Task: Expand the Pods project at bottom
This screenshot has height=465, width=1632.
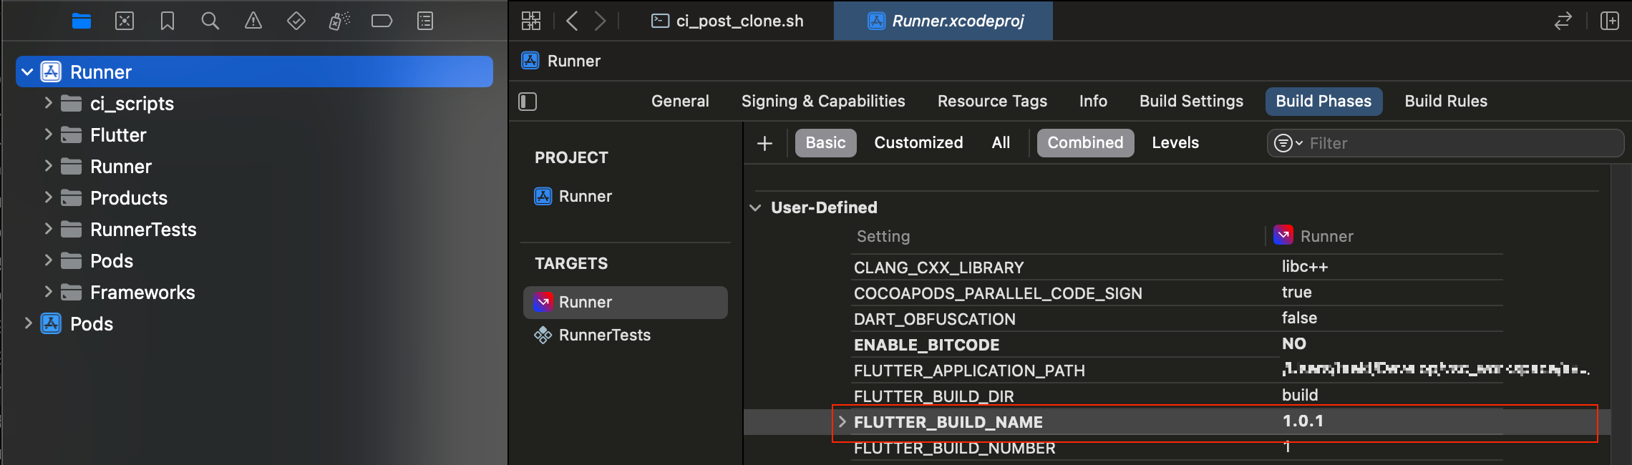Action: tap(28, 323)
